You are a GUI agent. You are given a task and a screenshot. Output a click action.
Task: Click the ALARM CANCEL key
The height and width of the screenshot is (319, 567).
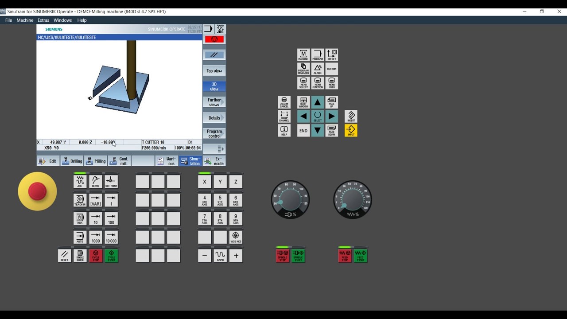coord(284,102)
